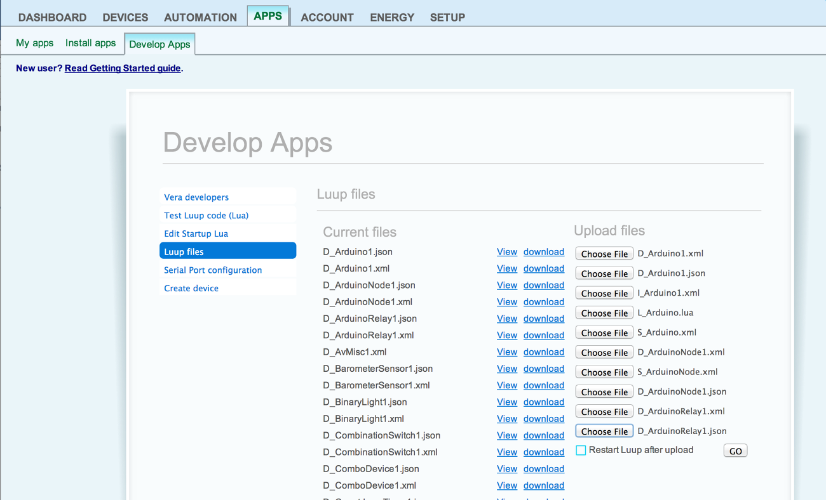This screenshot has width=826, height=500.
Task: Download the D_ArduinoNode1.xml file
Action: (x=543, y=302)
